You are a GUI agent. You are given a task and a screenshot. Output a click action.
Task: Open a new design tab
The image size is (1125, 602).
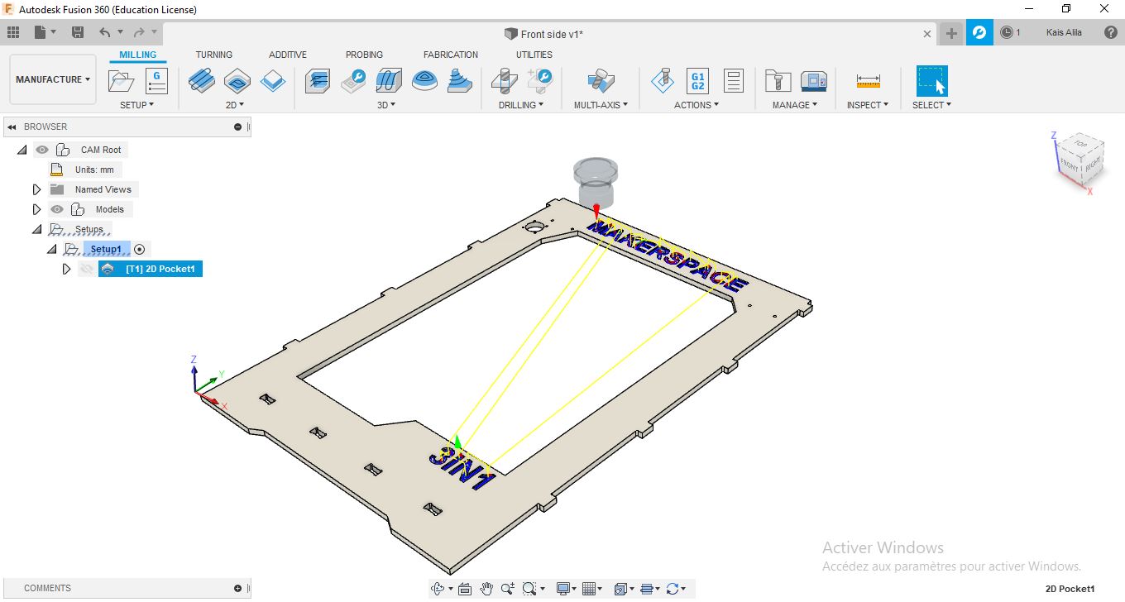(951, 33)
